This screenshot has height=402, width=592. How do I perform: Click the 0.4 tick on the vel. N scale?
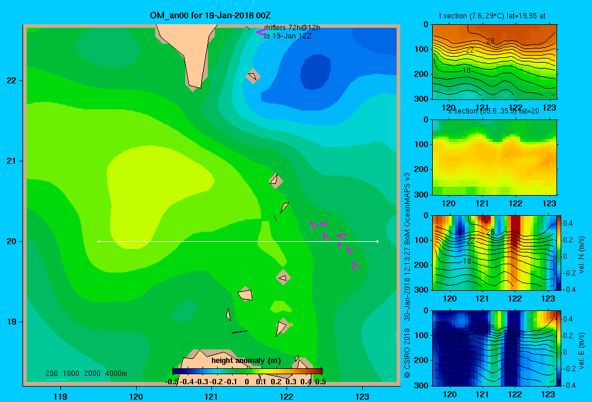click(x=568, y=223)
